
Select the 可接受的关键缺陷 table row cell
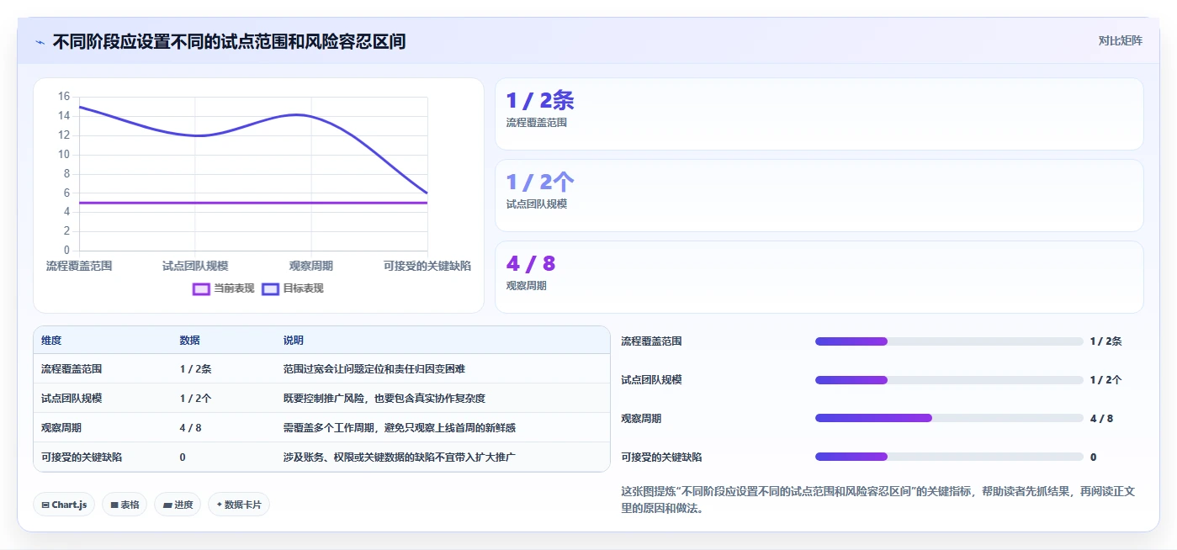point(82,457)
